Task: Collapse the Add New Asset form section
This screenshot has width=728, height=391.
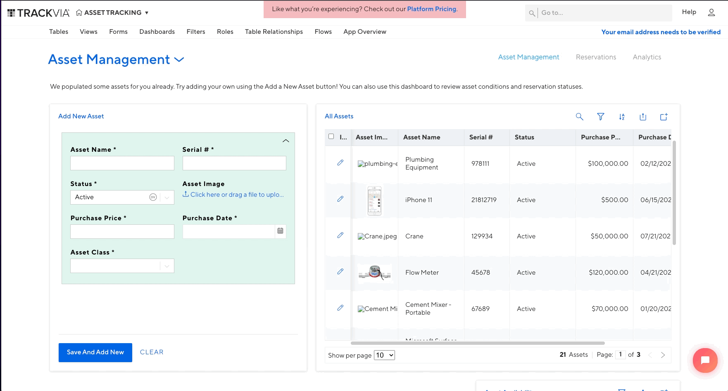Action: (285, 141)
